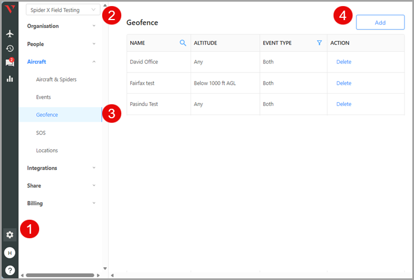Go to the SOS menu item

click(x=41, y=133)
